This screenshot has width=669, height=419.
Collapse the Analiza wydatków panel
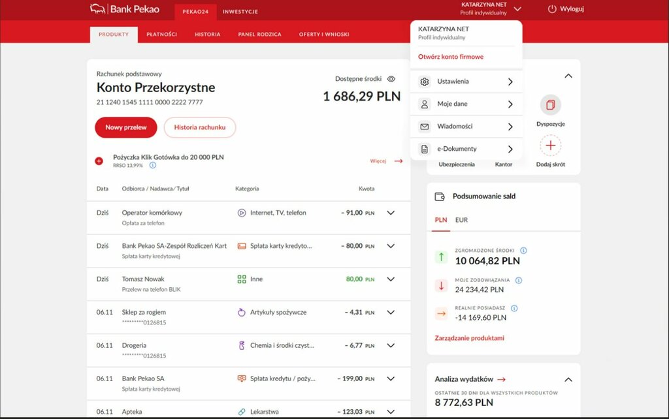[568, 379]
